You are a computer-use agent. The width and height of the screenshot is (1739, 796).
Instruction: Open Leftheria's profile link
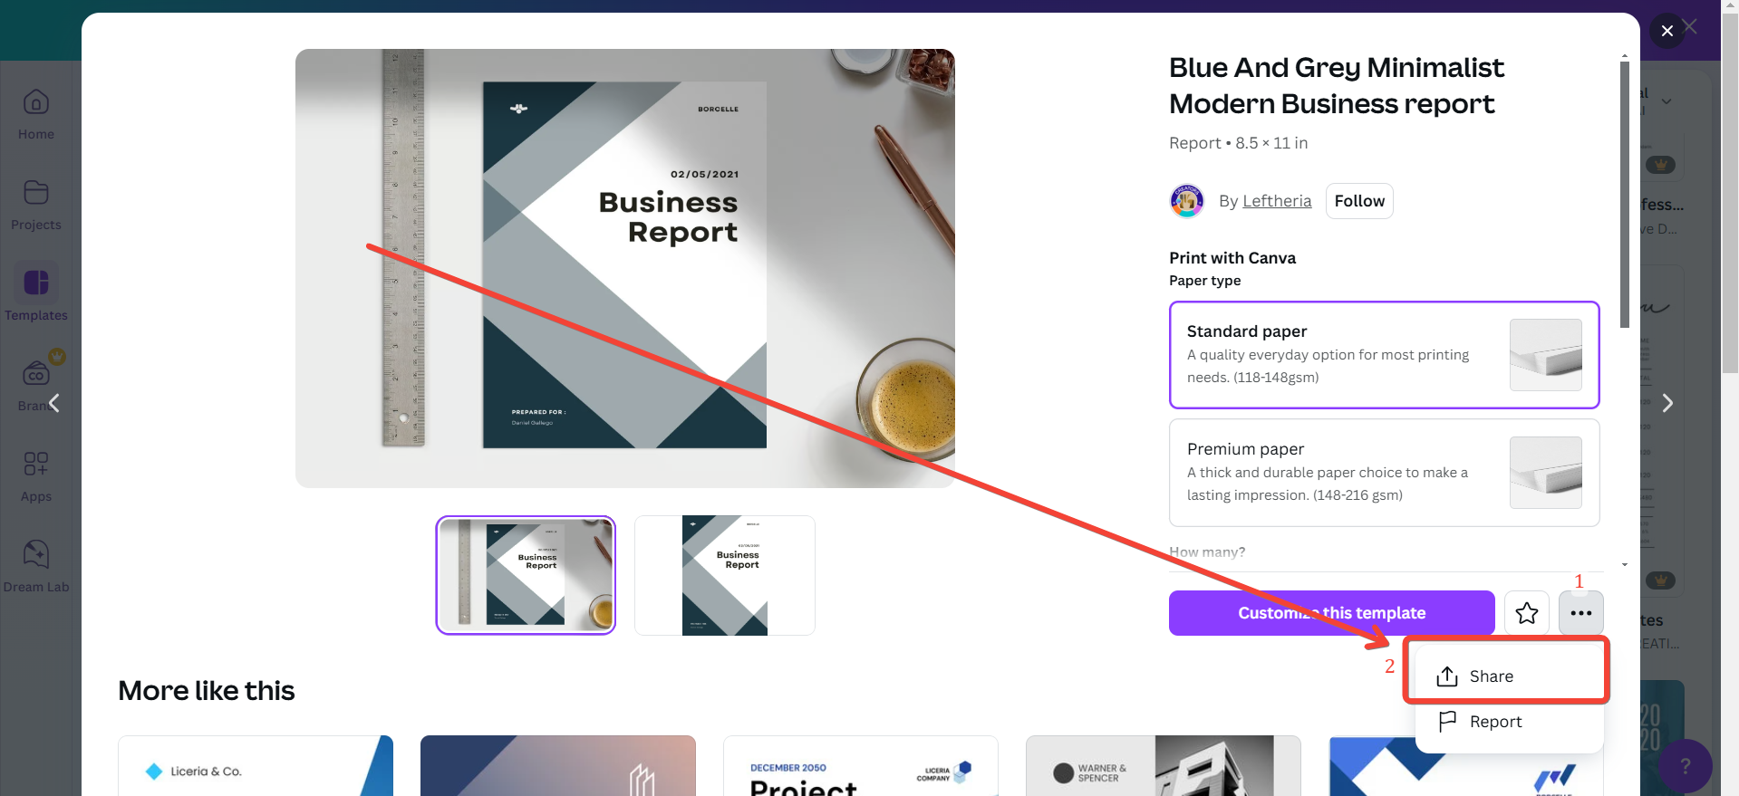point(1277,201)
